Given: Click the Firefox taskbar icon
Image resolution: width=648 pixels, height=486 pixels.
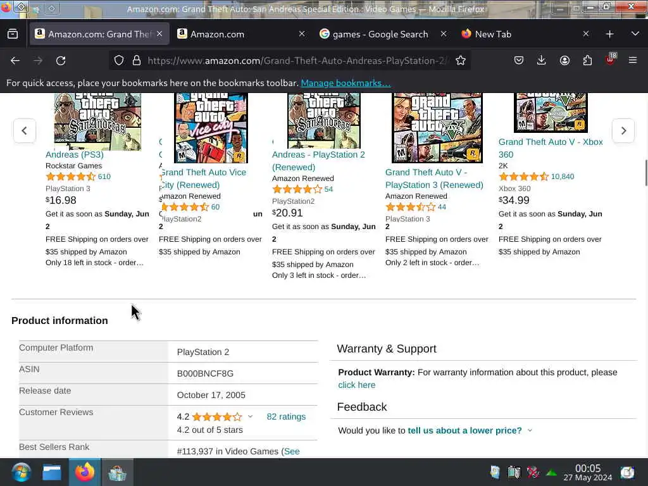Looking at the screenshot, I should [x=84, y=472].
